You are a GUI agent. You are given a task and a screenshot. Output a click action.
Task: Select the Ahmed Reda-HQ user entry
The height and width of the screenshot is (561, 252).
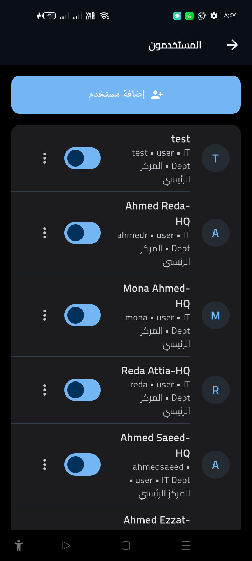click(x=126, y=233)
